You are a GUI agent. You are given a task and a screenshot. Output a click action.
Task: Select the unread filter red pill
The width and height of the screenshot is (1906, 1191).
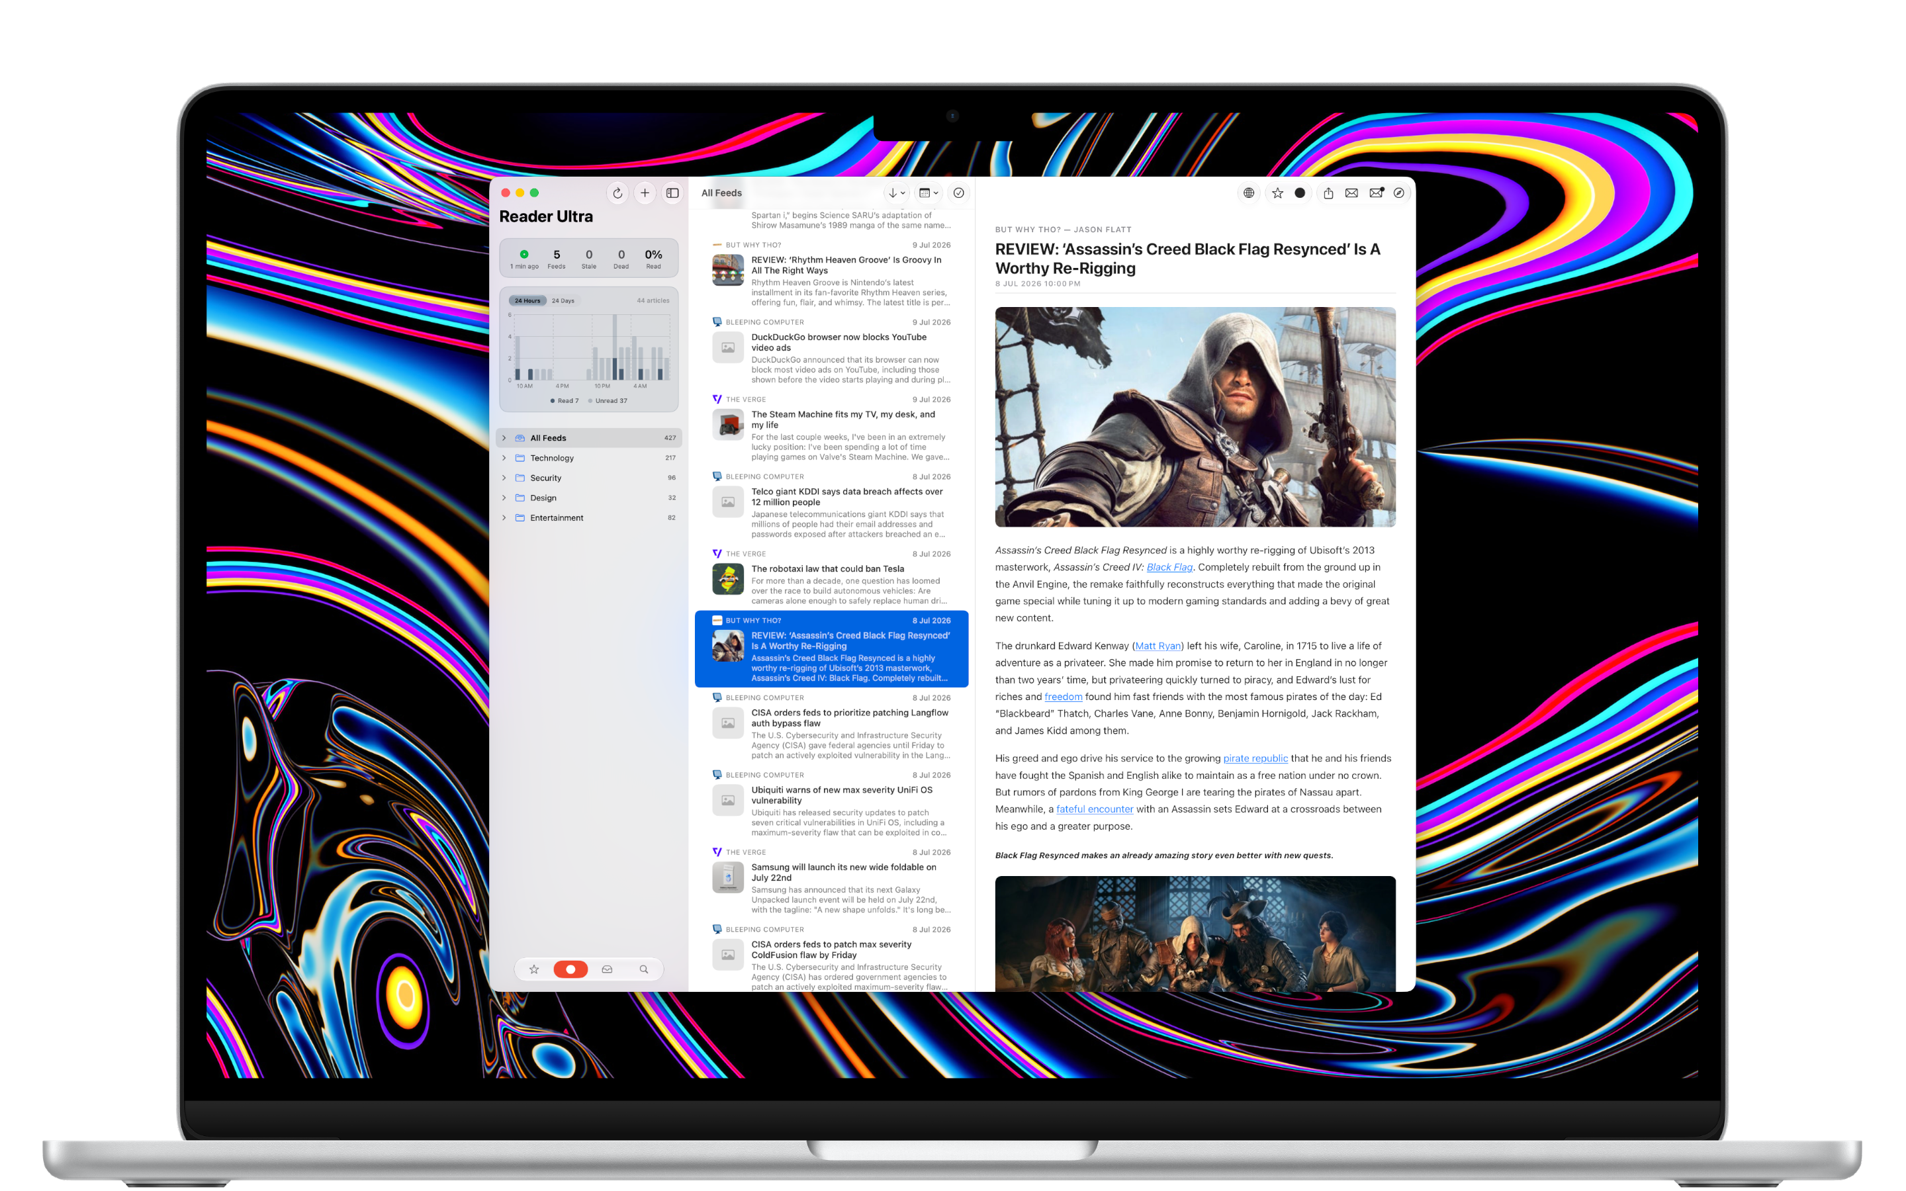pyautogui.click(x=571, y=969)
